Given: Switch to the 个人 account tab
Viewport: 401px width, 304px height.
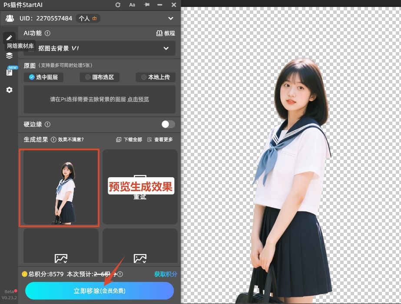Looking at the screenshot, I should coord(87,18).
